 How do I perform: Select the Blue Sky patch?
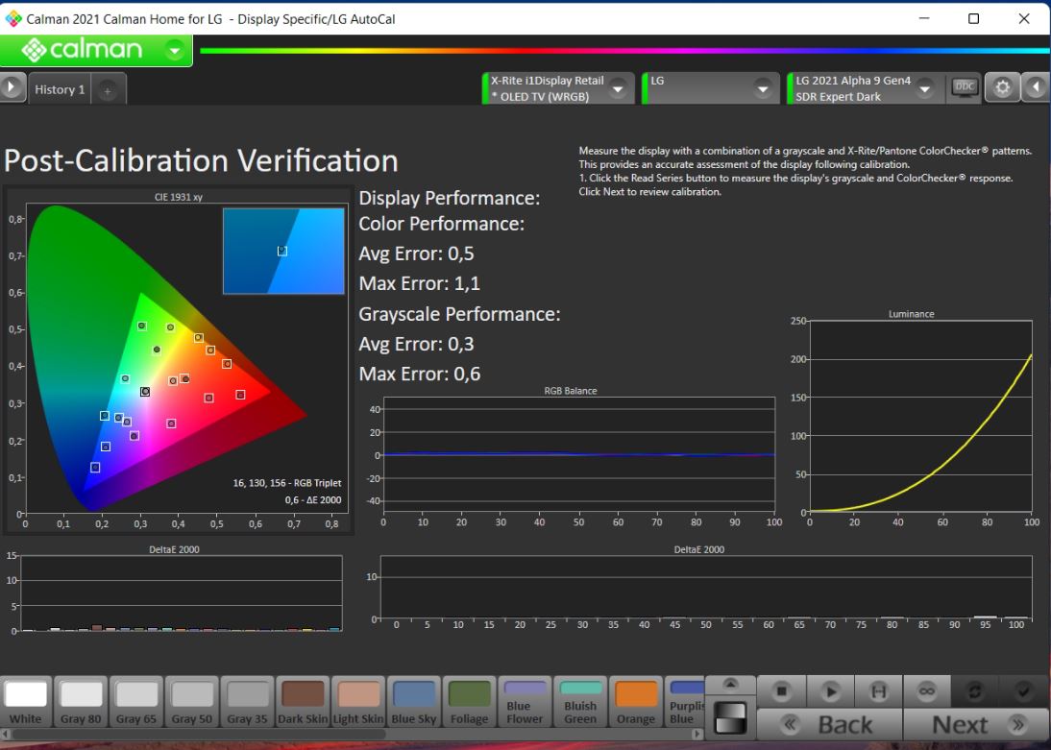(413, 702)
